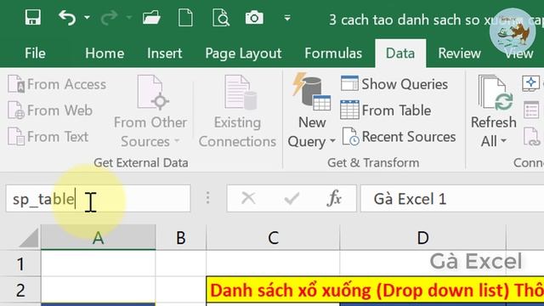Click the Undo arrow icon
Image resolution: width=544 pixels, height=306 pixels.
(x=67, y=17)
